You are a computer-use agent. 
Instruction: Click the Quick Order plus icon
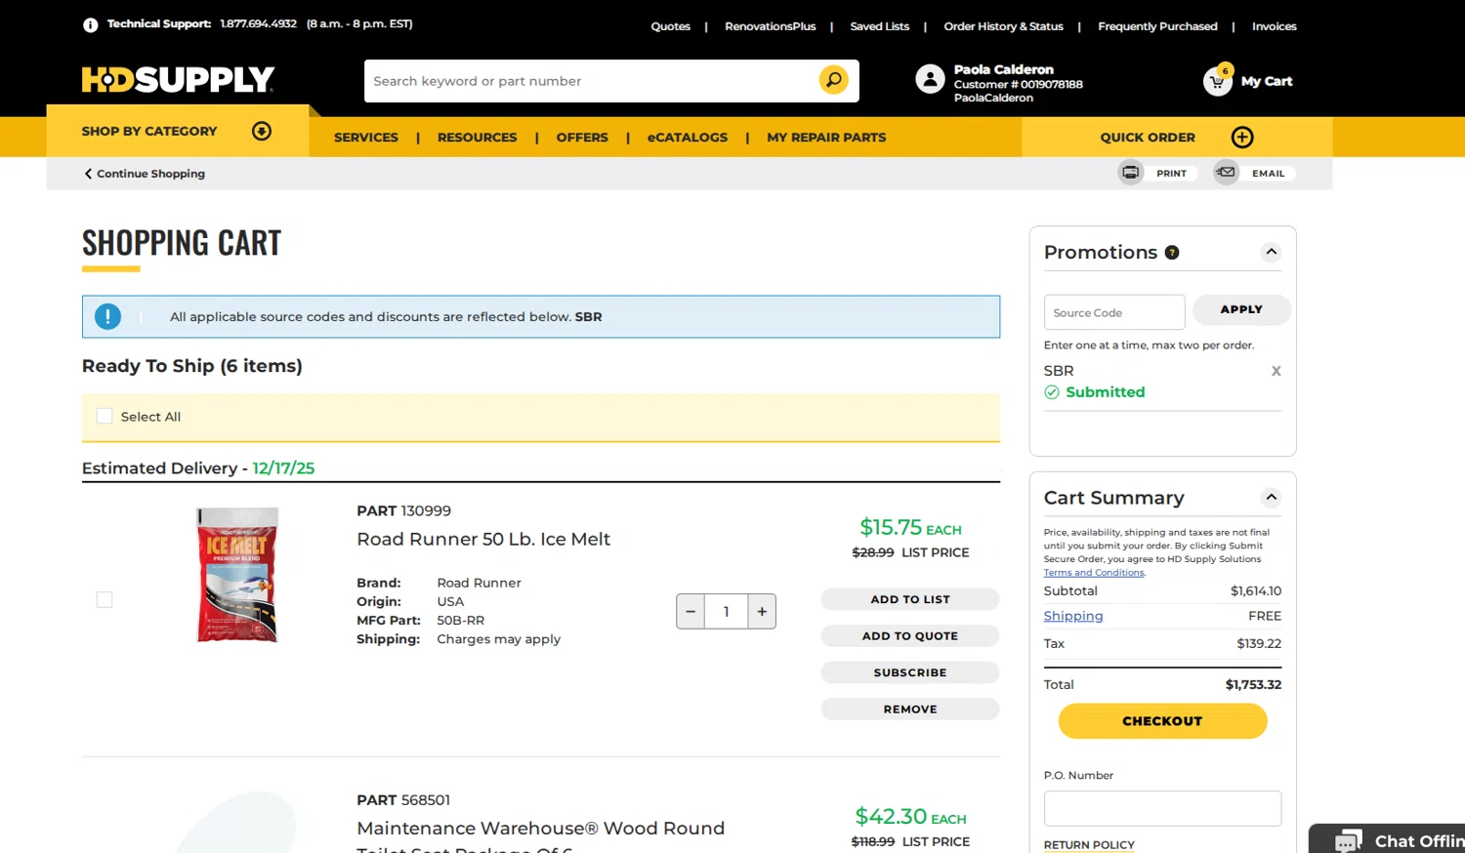pyautogui.click(x=1242, y=137)
